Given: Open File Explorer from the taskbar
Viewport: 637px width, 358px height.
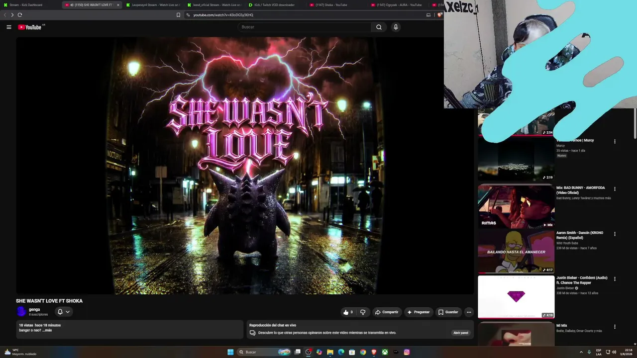Looking at the screenshot, I should [330, 352].
